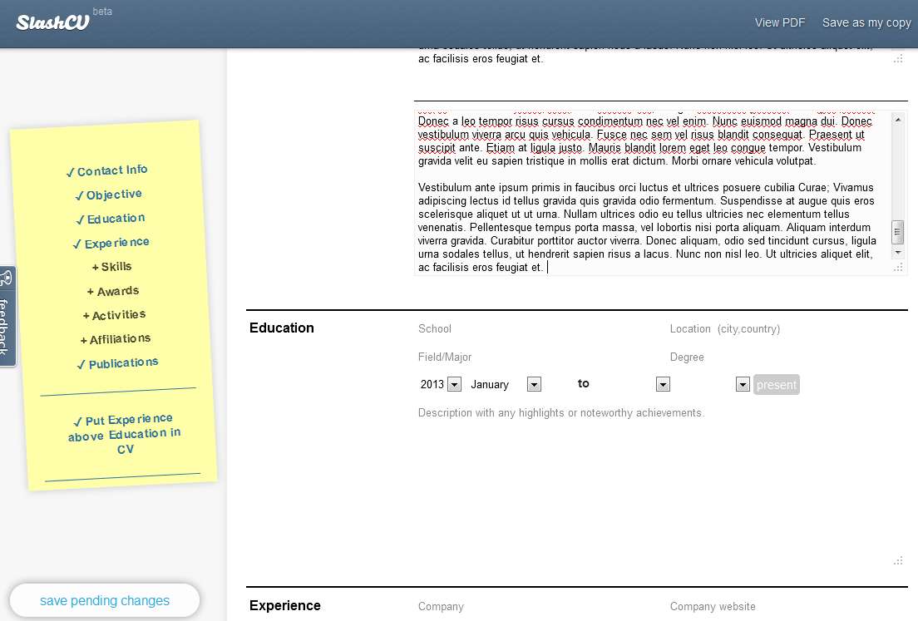Click Save as my copy
The image size is (918, 621).
coord(866,22)
